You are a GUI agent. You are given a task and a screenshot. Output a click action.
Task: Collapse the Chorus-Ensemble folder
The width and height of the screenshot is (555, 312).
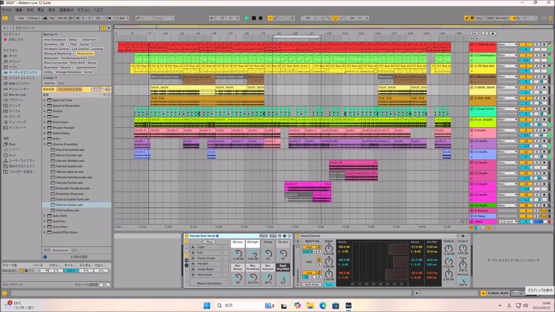tap(45, 144)
